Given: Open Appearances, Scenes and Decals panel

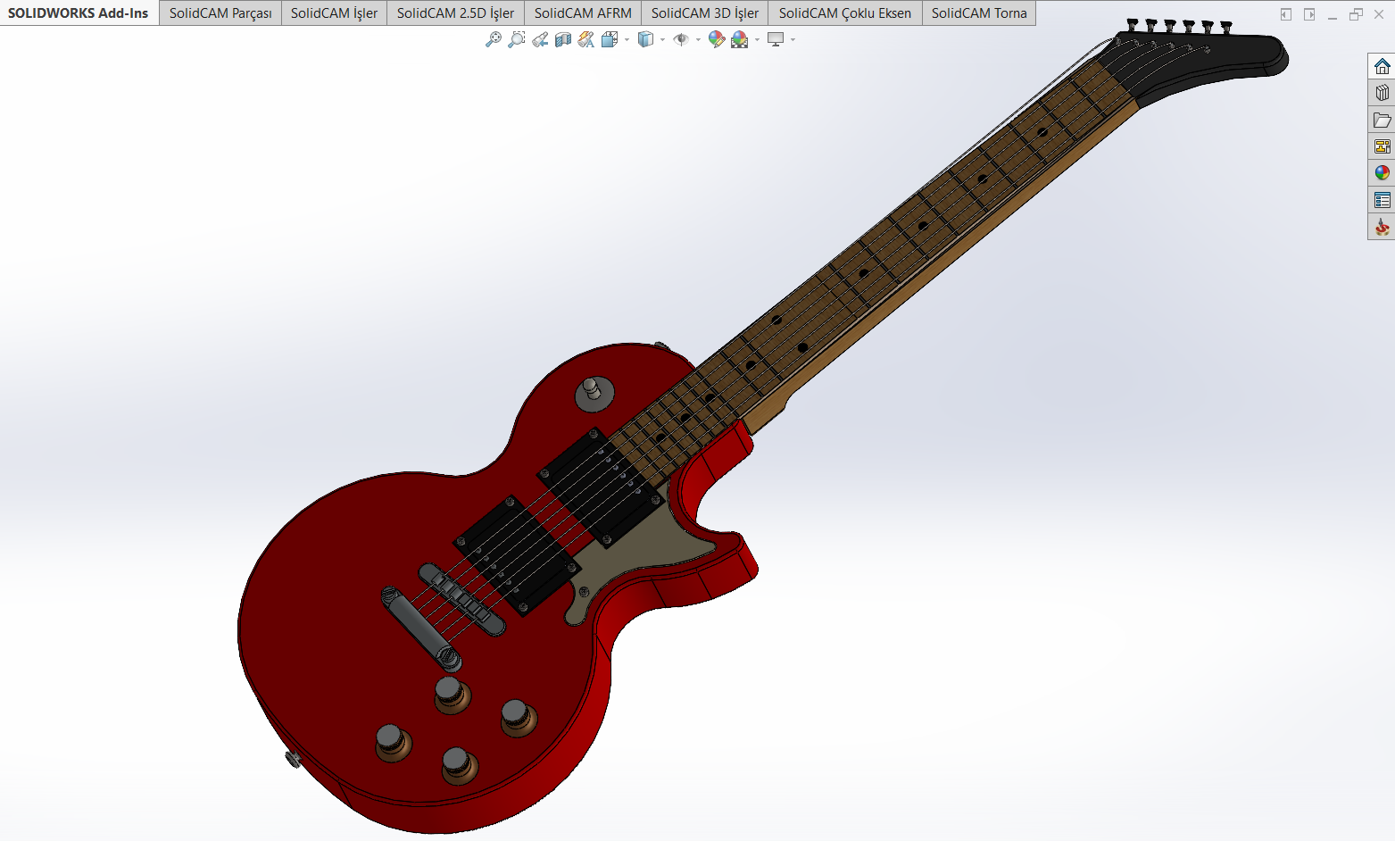Looking at the screenshot, I should coord(1382,173).
